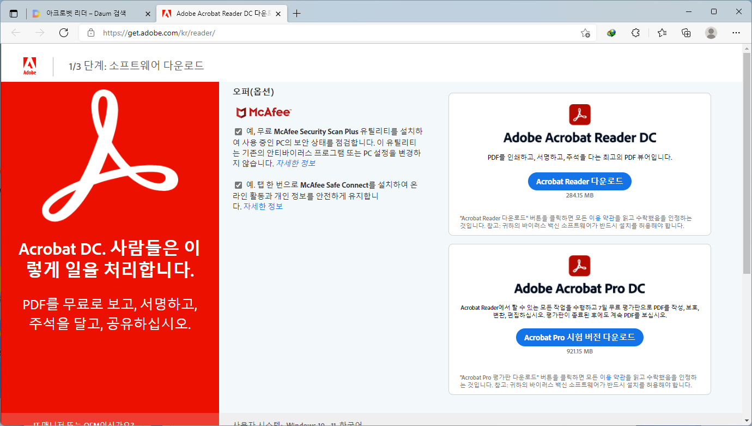The width and height of the screenshot is (752, 426).
Task: Click the Daum favicon on first tab
Action: click(x=37, y=14)
